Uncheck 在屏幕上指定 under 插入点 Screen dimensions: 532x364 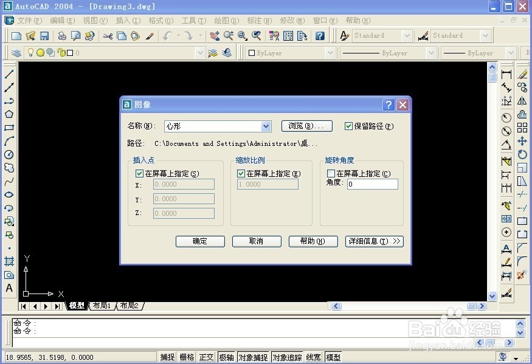[140, 173]
